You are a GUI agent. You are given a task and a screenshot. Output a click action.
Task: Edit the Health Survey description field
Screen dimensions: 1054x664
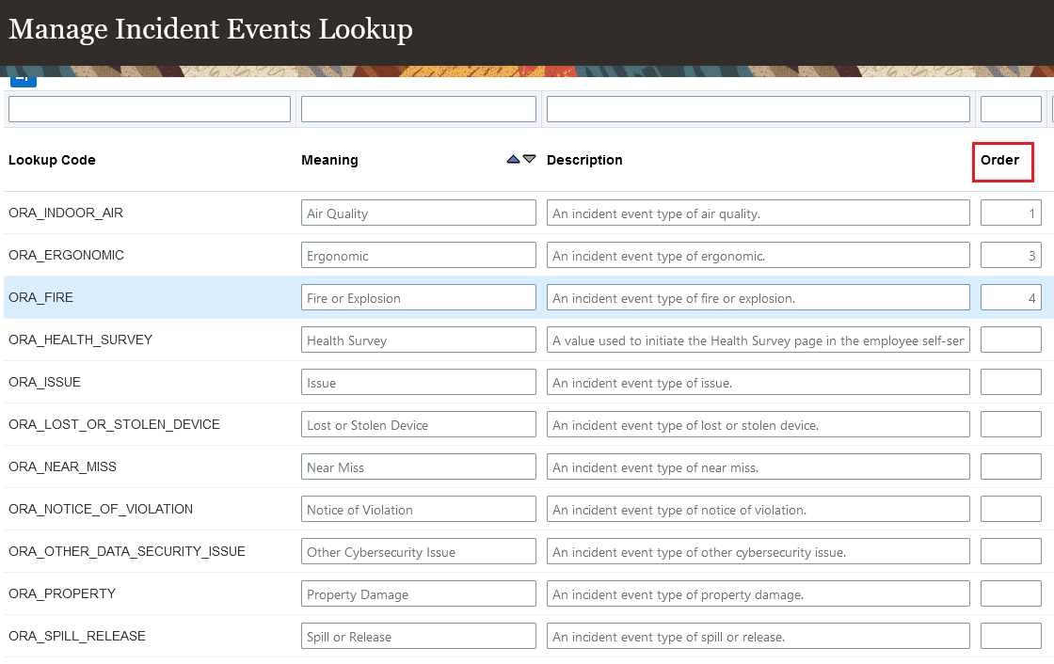click(x=758, y=340)
